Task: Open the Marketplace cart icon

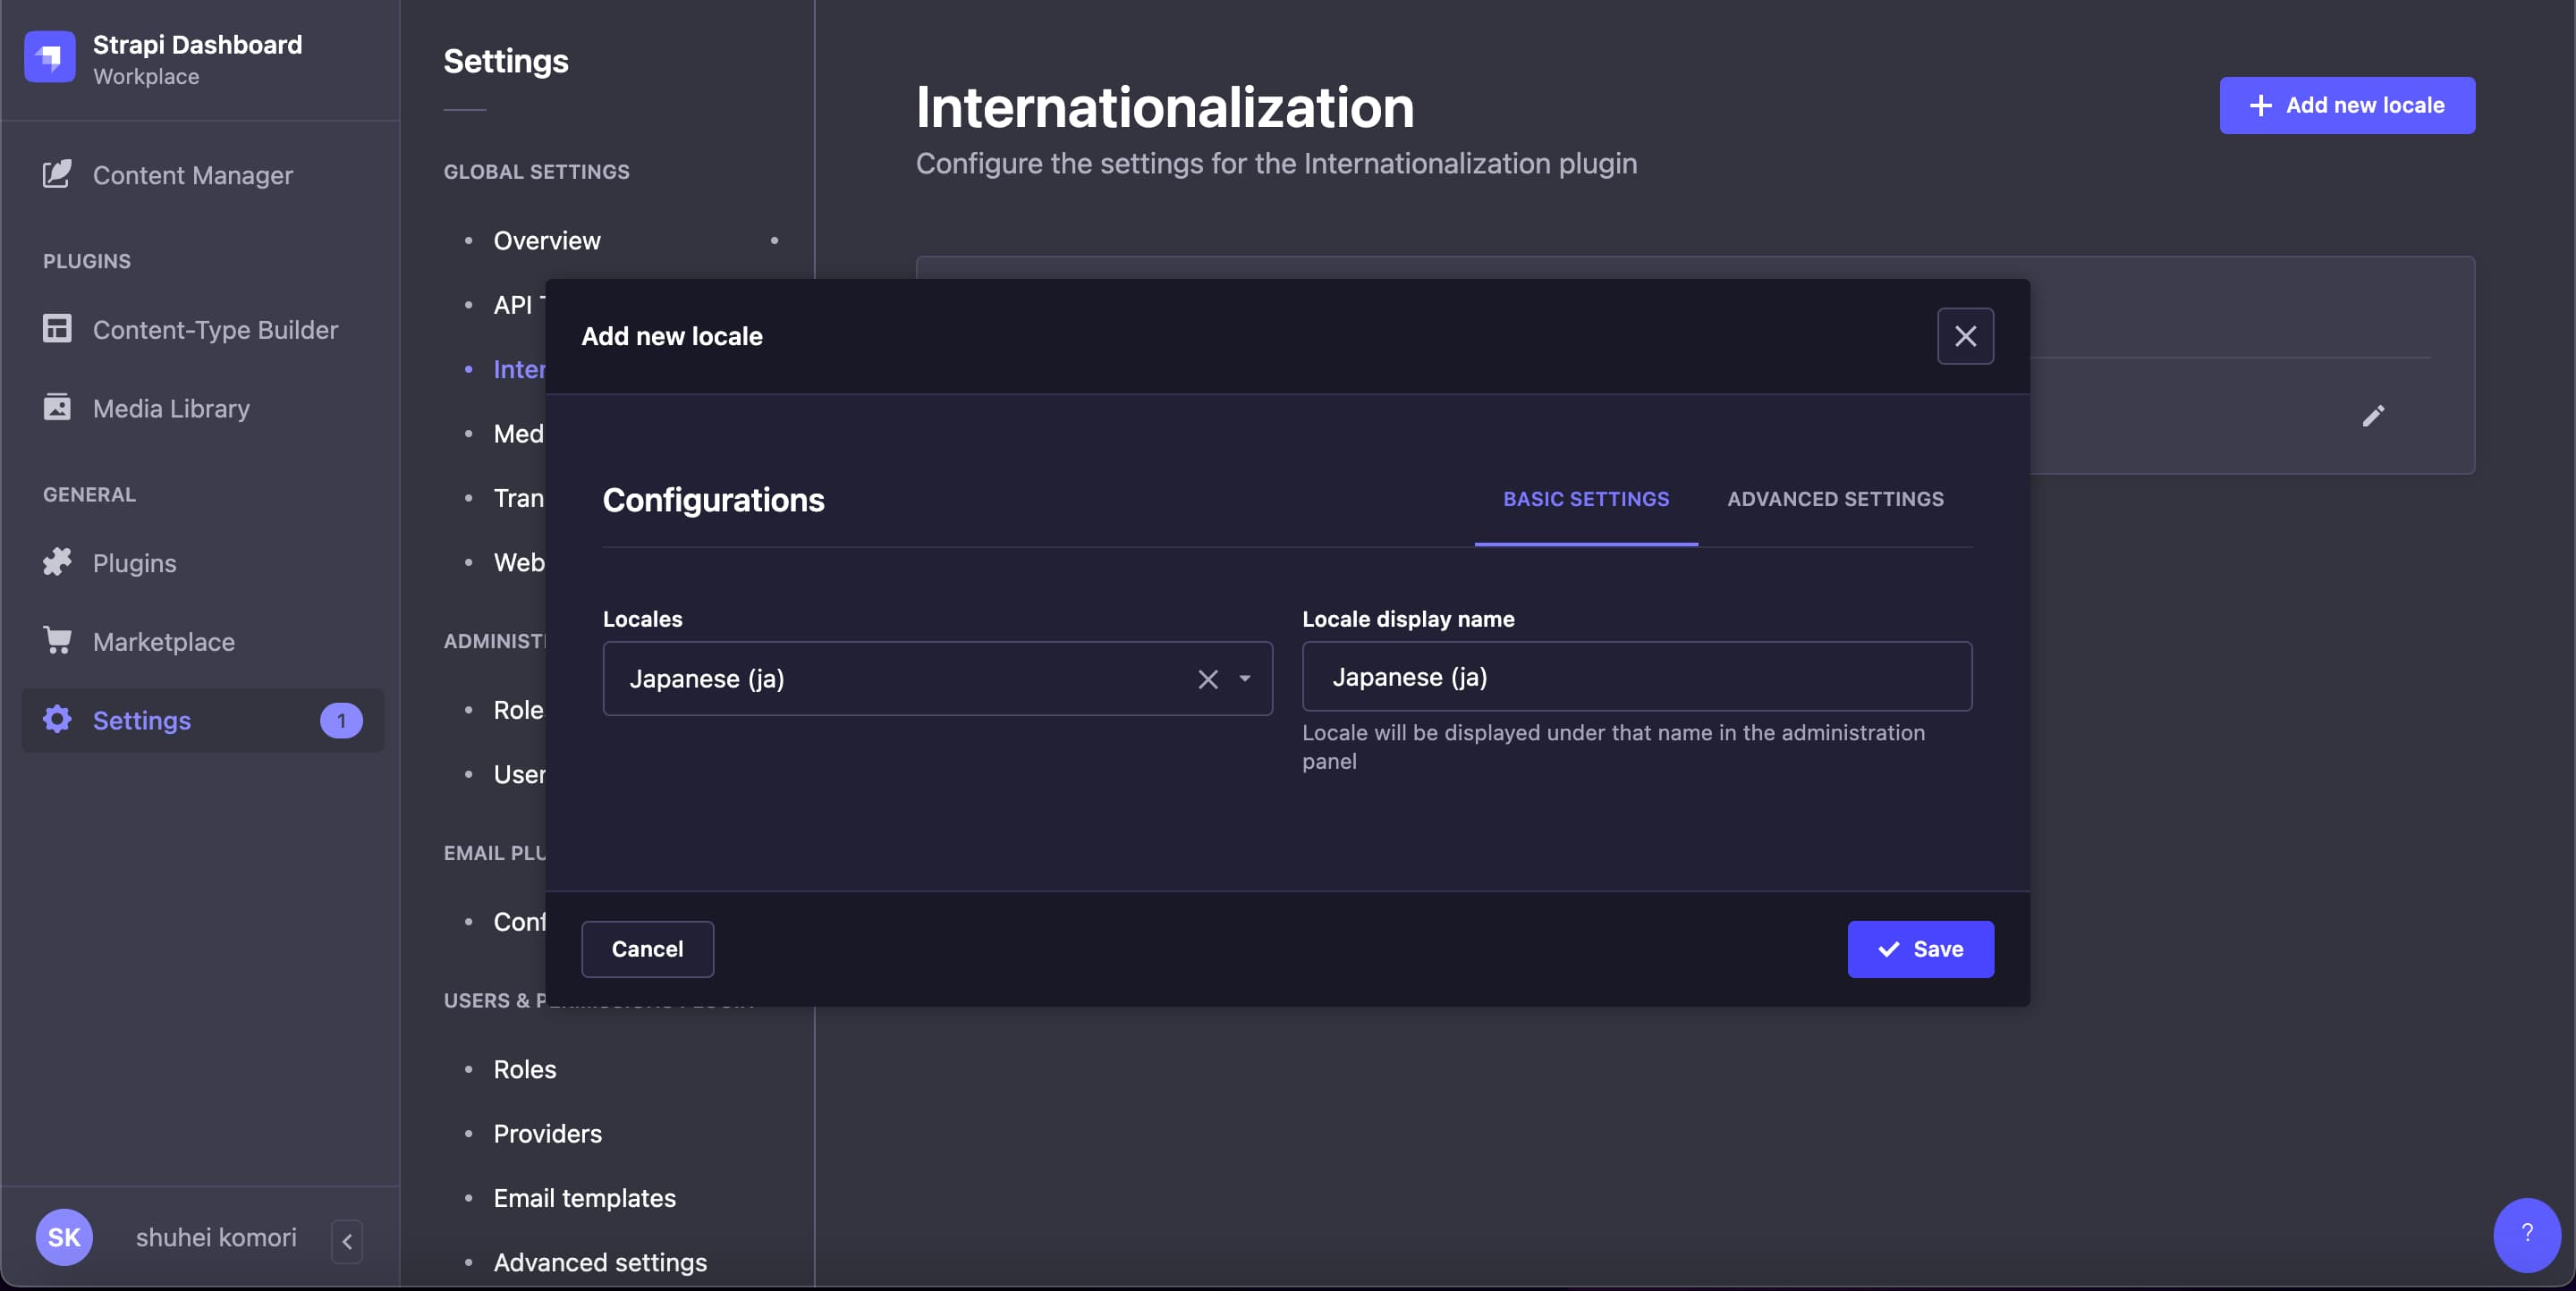Action: point(57,640)
